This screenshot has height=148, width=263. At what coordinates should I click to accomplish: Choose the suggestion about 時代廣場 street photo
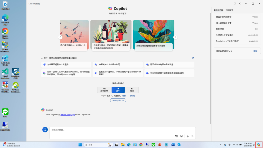67,73
